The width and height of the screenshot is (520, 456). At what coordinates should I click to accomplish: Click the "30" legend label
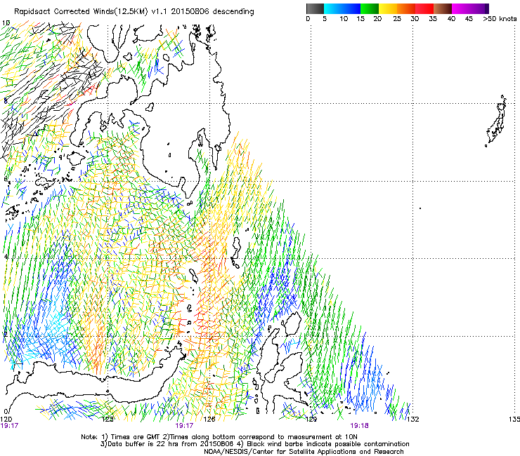(x=415, y=19)
